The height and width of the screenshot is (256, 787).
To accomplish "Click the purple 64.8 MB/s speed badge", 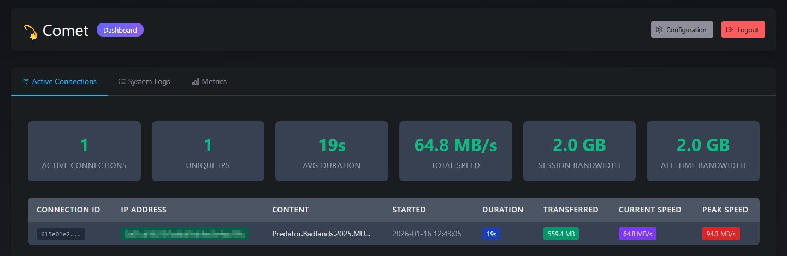I will (x=637, y=234).
